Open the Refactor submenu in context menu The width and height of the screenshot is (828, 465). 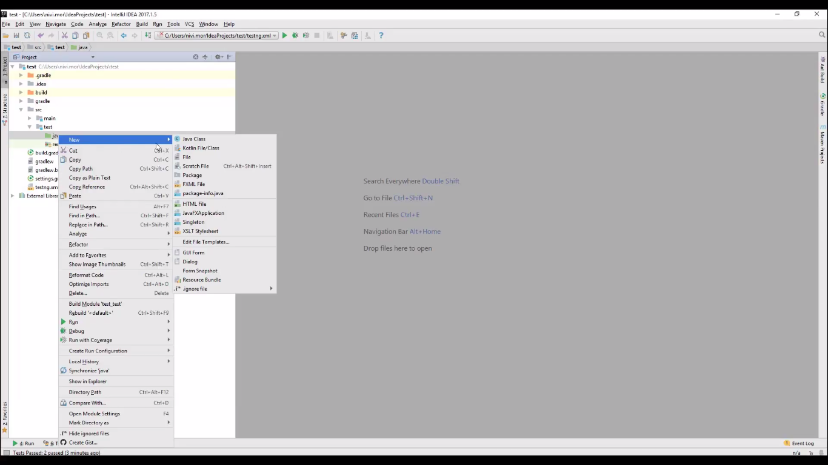[x=116, y=245]
